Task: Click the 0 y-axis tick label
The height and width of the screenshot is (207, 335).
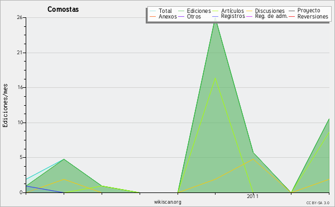Action: pyautogui.click(x=21, y=192)
